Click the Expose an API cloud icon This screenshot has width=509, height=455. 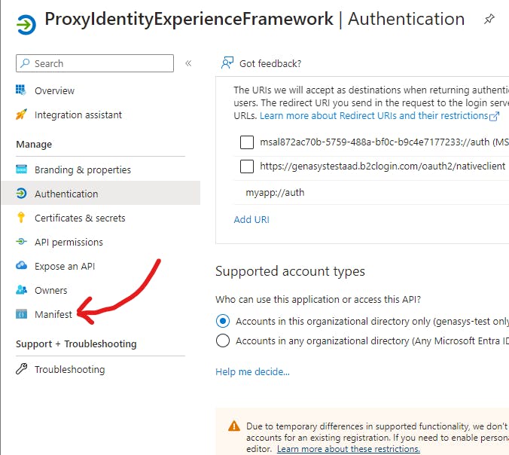21,266
